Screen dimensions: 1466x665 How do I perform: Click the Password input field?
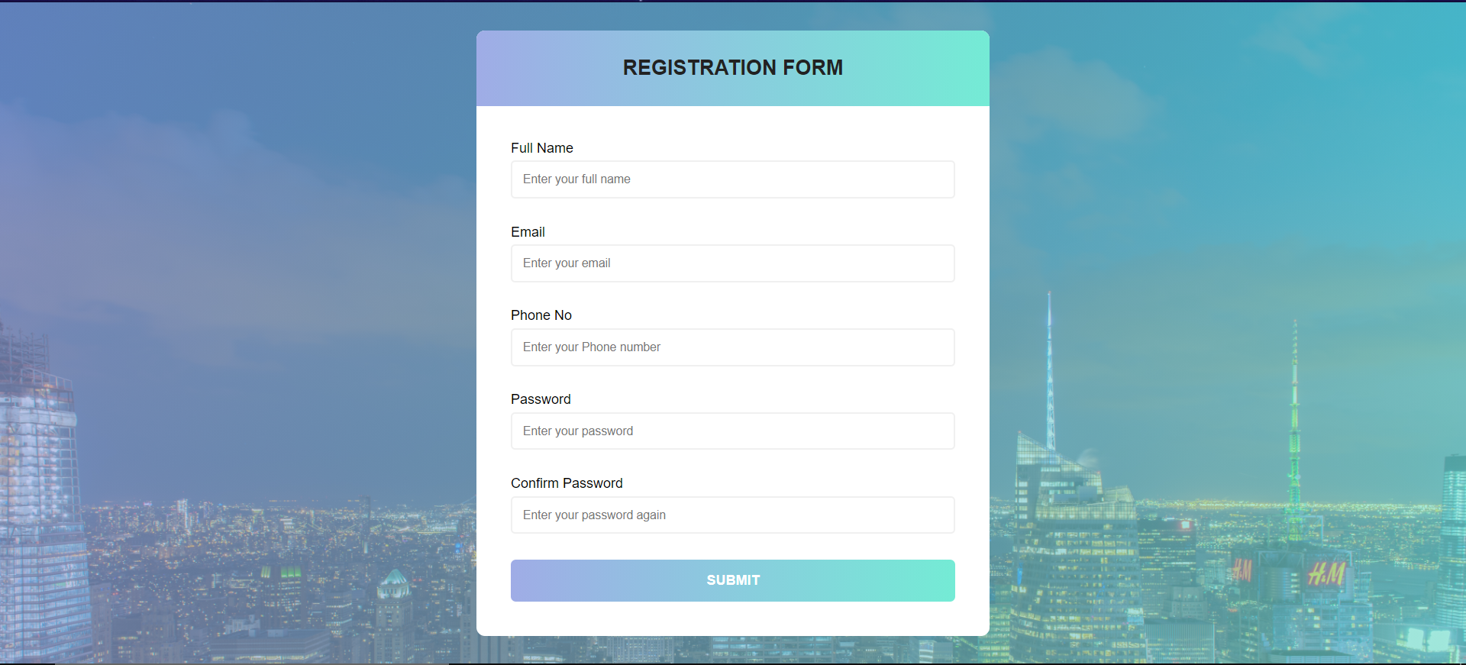(731, 431)
